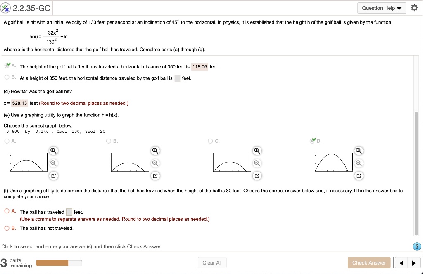This screenshot has width=423, height=274.
Task: Go to the previous question arrow
Action: pyautogui.click(x=402, y=263)
